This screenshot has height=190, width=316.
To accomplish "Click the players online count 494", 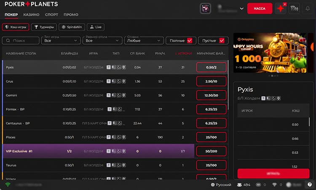I will 244,185.
